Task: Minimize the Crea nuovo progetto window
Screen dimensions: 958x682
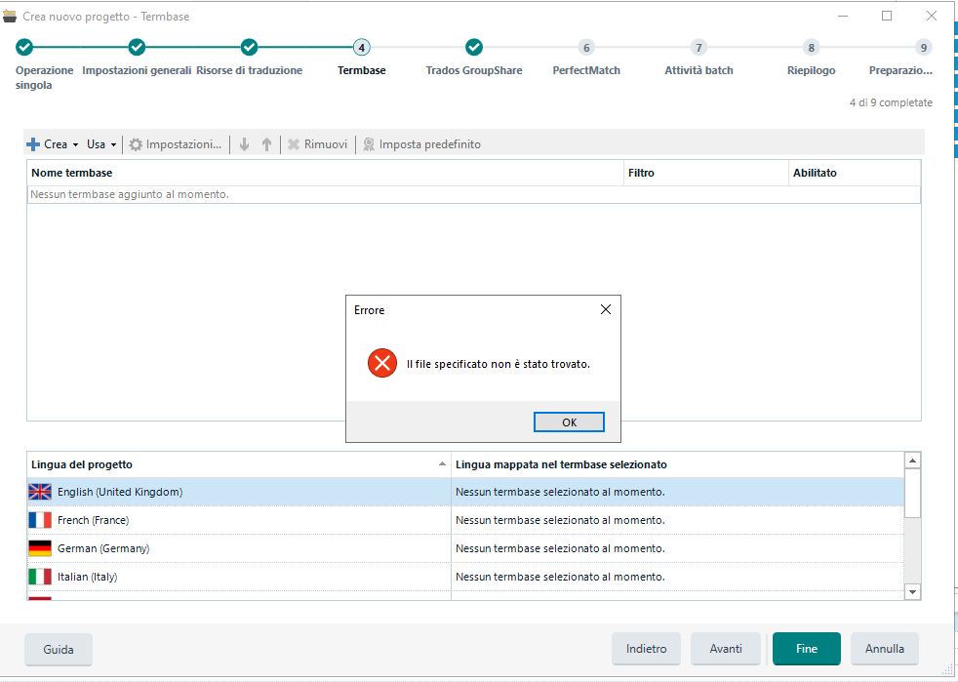Action: 843,16
